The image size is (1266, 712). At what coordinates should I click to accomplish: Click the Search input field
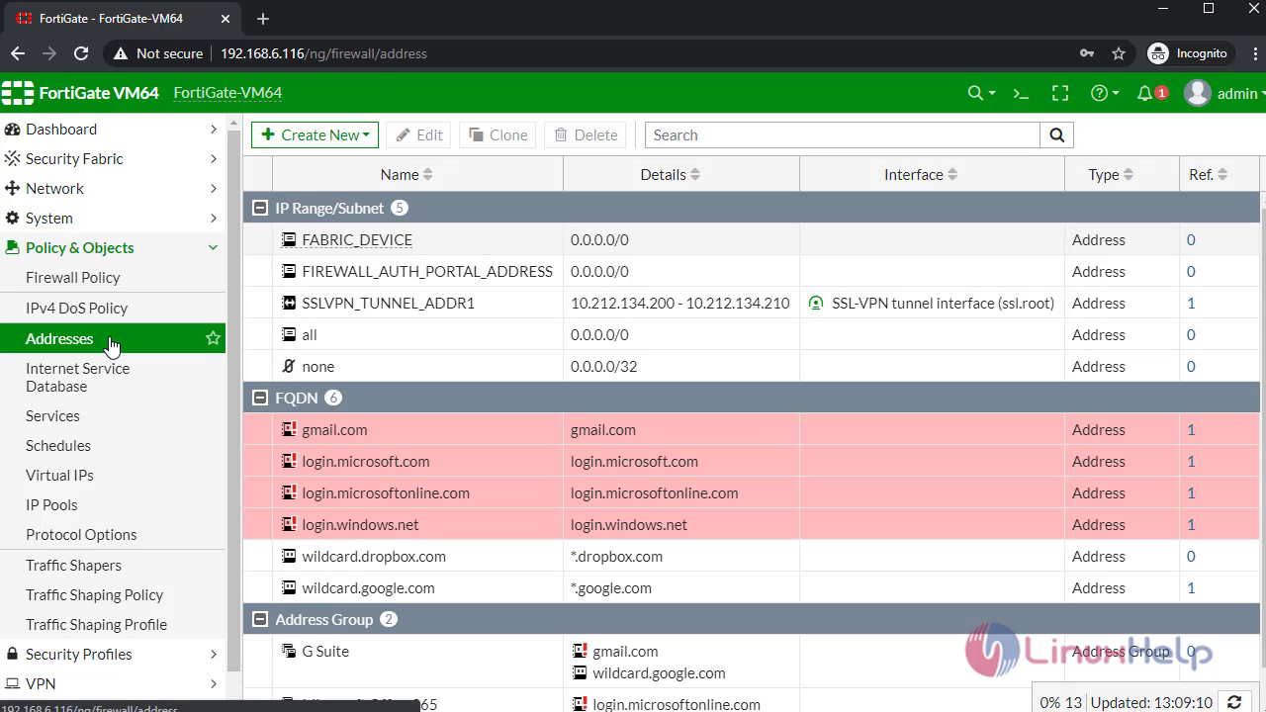(x=843, y=135)
